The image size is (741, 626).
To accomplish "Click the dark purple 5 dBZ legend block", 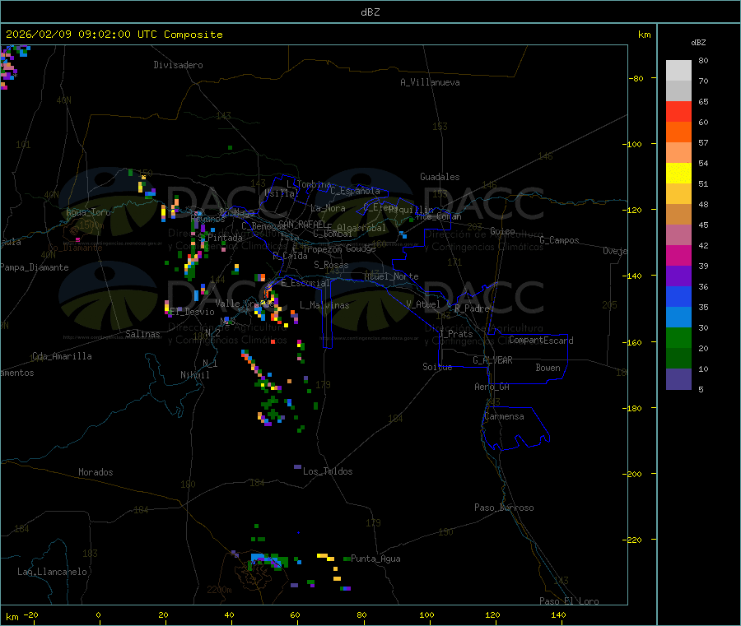I will pos(678,379).
